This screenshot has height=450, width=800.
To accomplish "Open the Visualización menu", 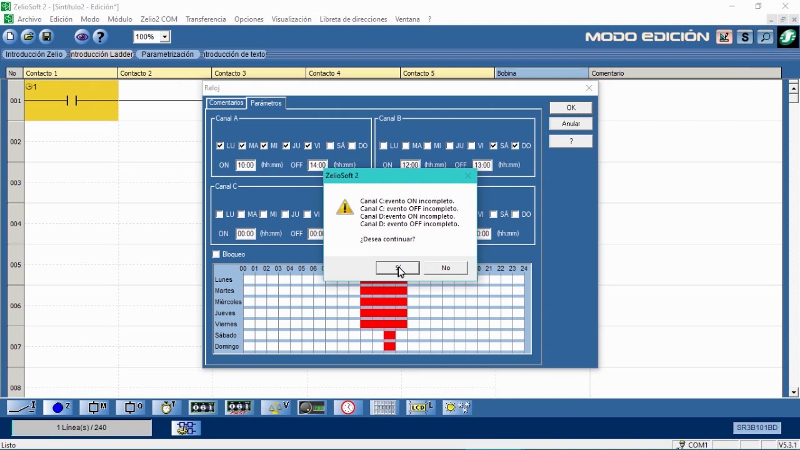I will click(x=291, y=19).
